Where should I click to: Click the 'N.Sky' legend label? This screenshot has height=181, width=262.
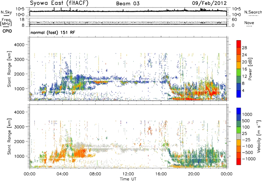point(6,12)
